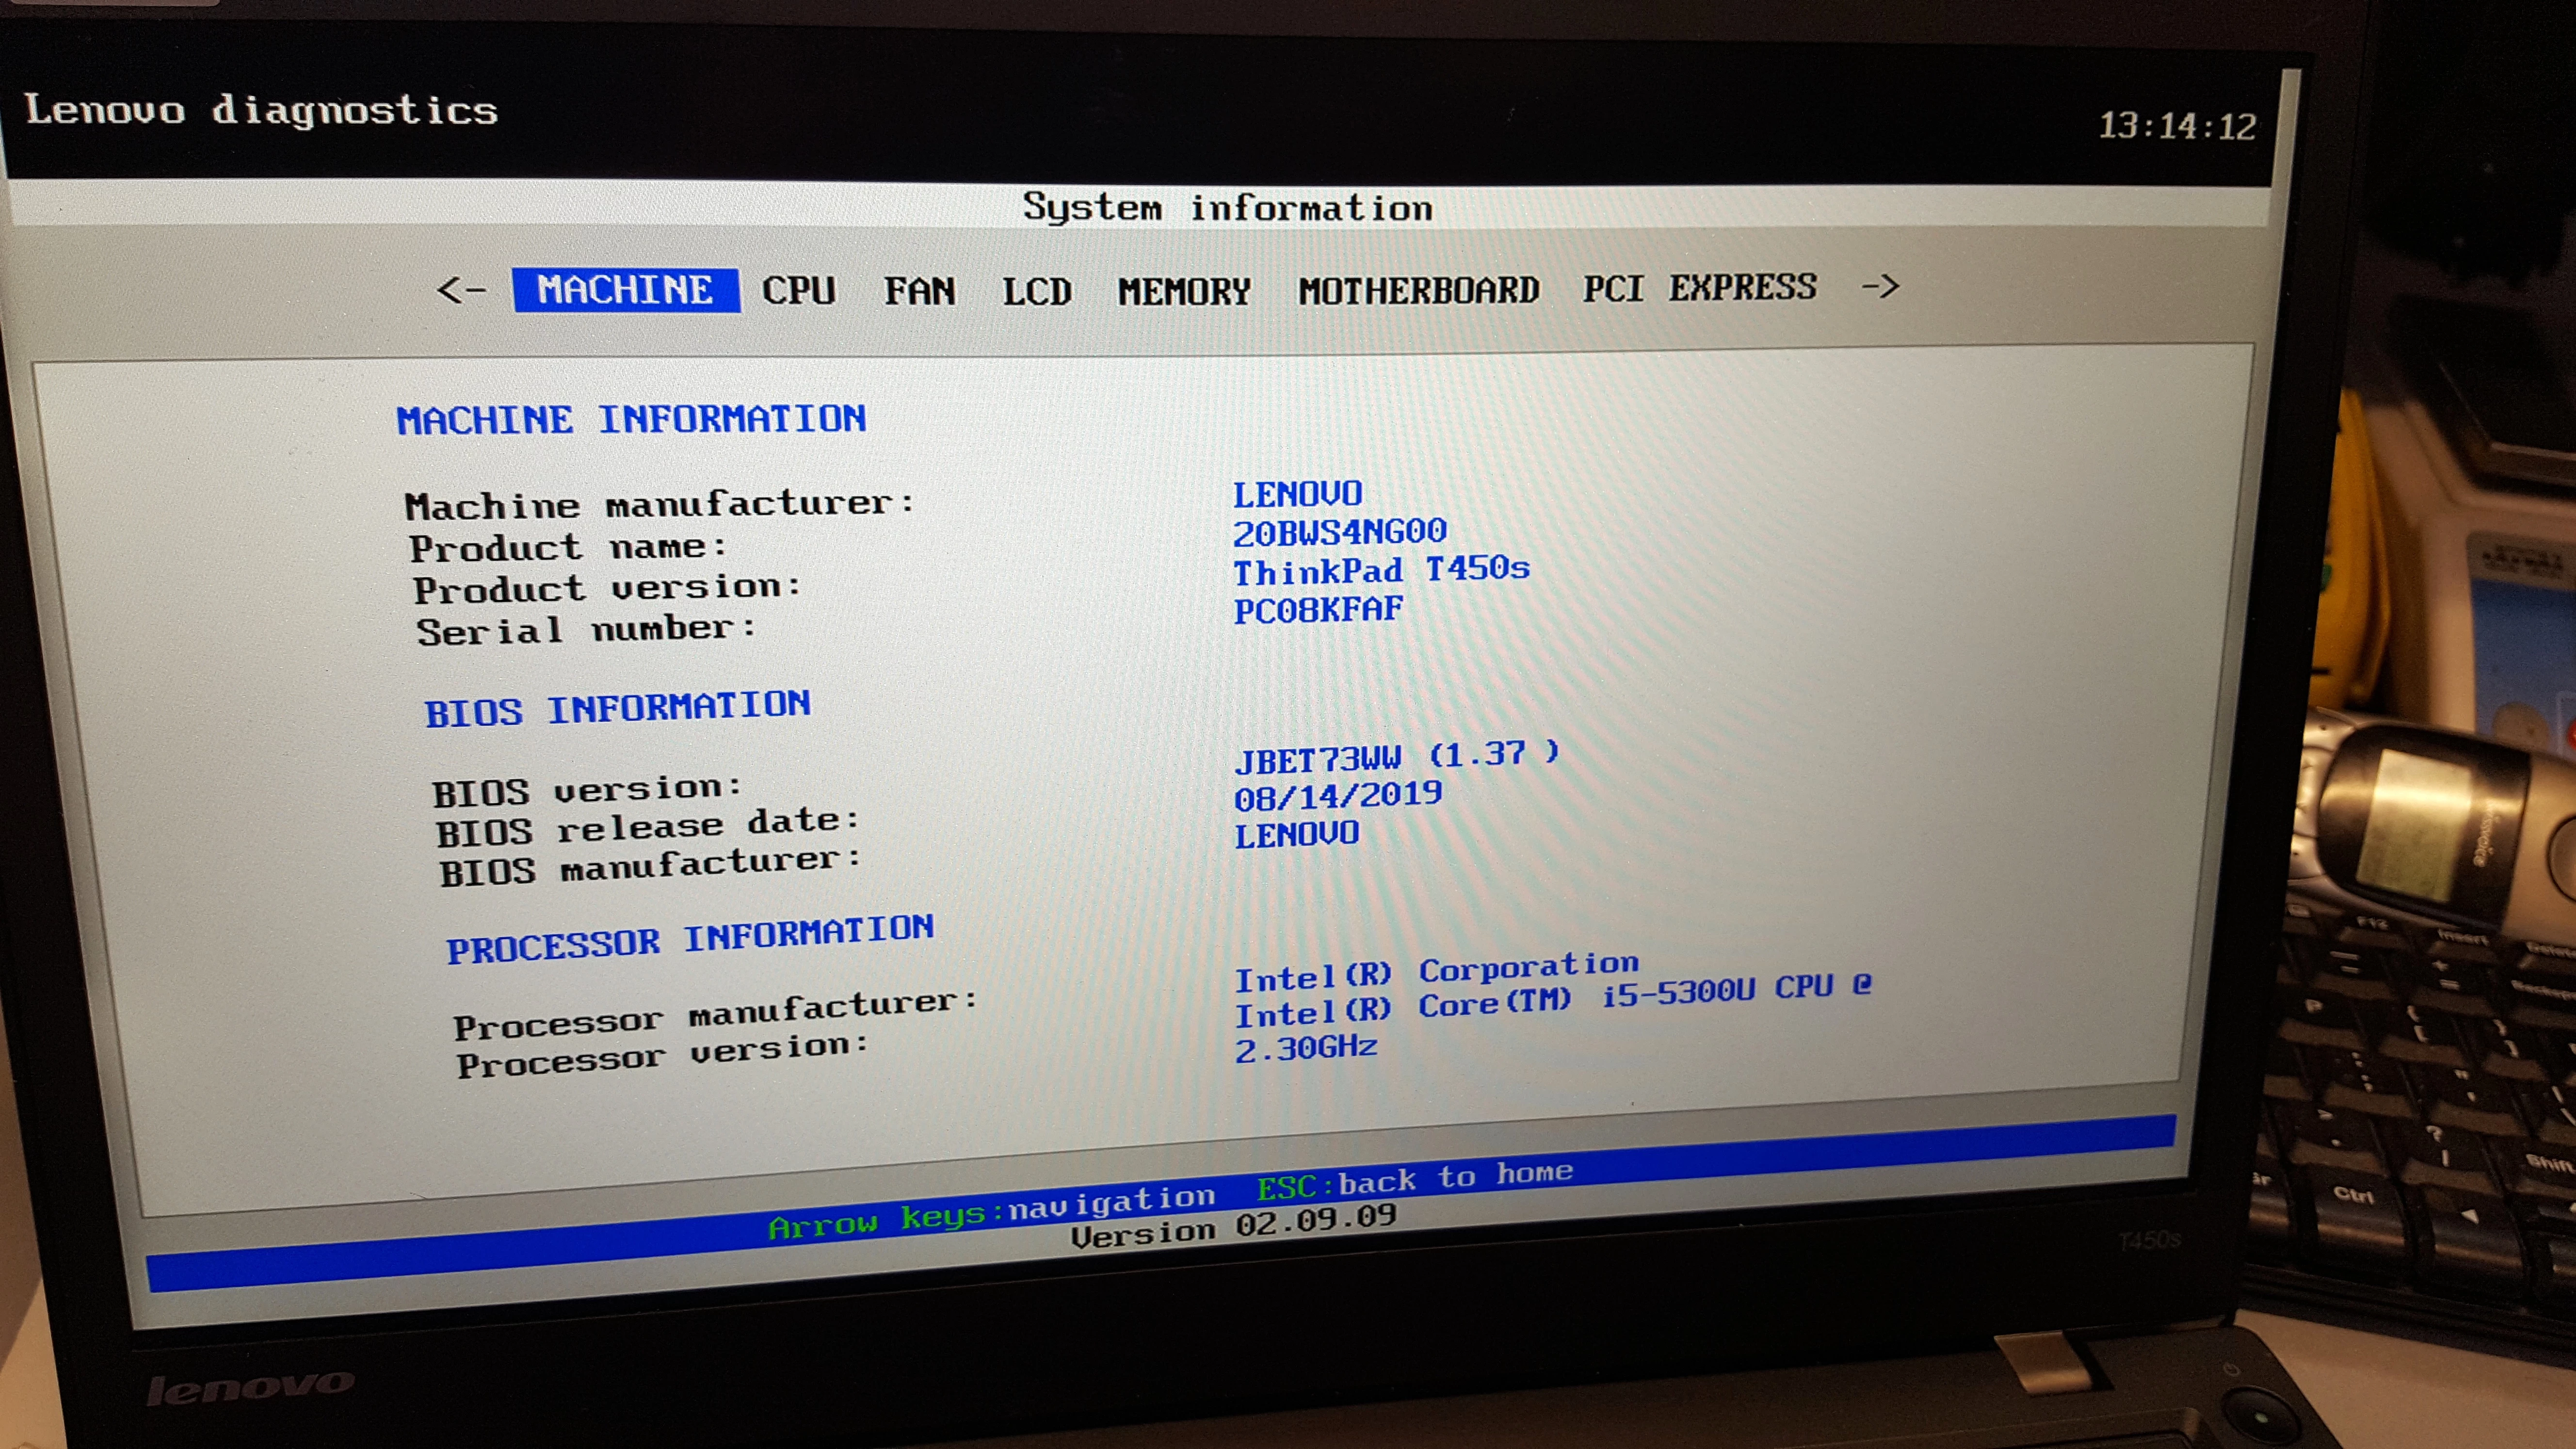Click the 'PROCESSOR INFORMATION' heading

click(x=690, y=939)
